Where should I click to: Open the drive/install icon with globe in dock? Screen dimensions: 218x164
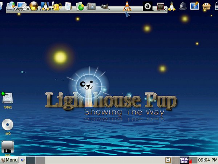[11, 6]
